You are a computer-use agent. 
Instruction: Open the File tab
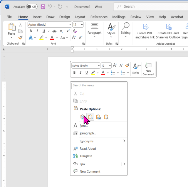click(9, 17)
